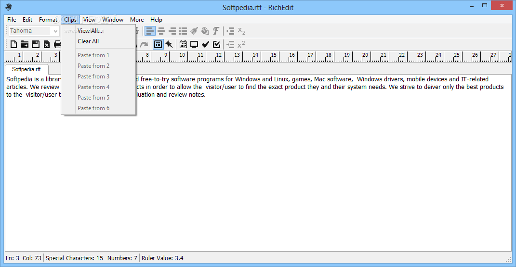Click the checked box icon
The width and height of the screenshot is (516, 267).
click(216, 44)
